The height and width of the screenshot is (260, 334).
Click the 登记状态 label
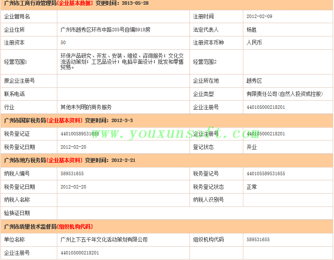[203, 147]
